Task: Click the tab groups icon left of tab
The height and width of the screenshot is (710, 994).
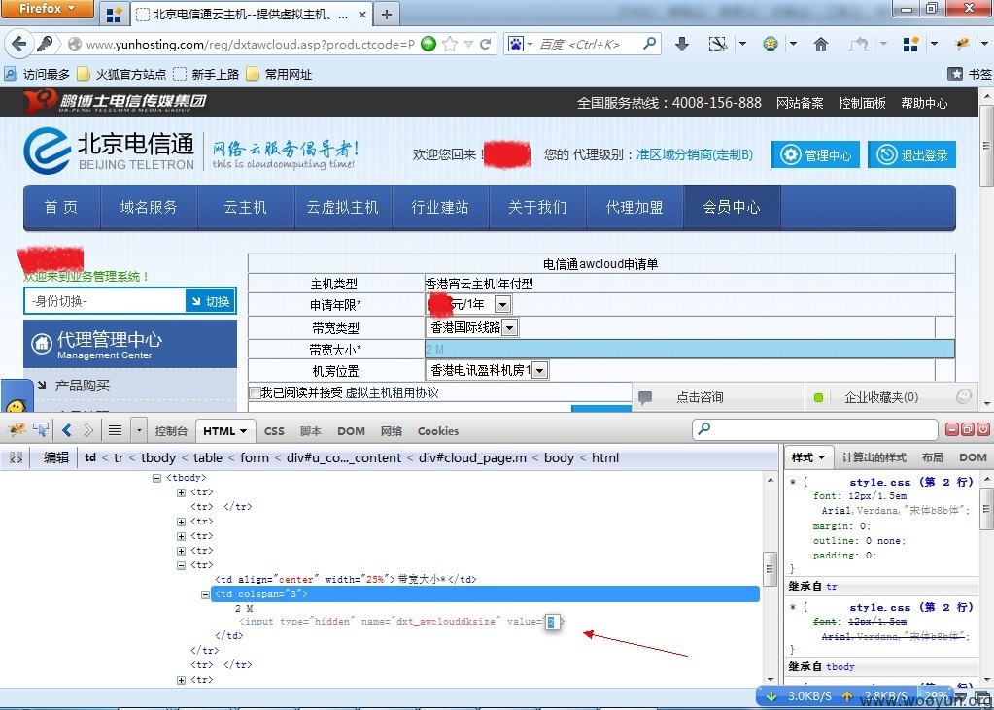Action: (114, 15)
